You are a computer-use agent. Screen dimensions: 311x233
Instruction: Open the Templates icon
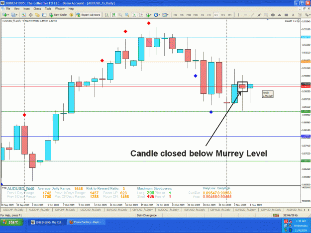point(164,15)
